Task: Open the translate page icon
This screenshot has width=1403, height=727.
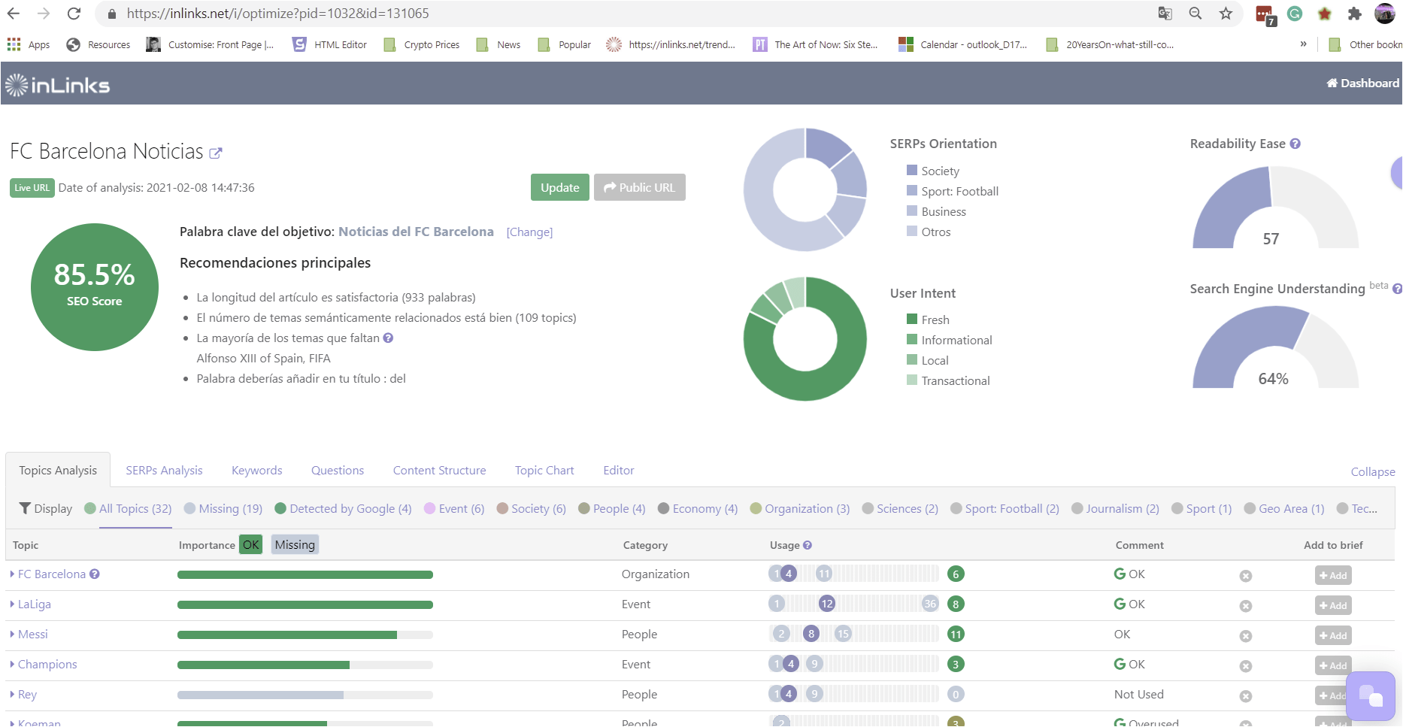Action: pyautogui.click(x=1165, y=14)
